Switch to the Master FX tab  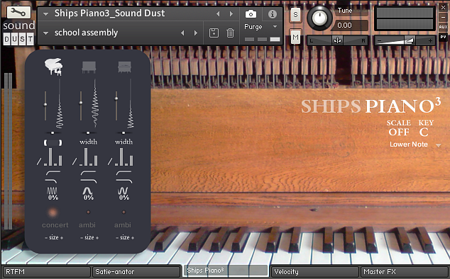coord(405,271)
